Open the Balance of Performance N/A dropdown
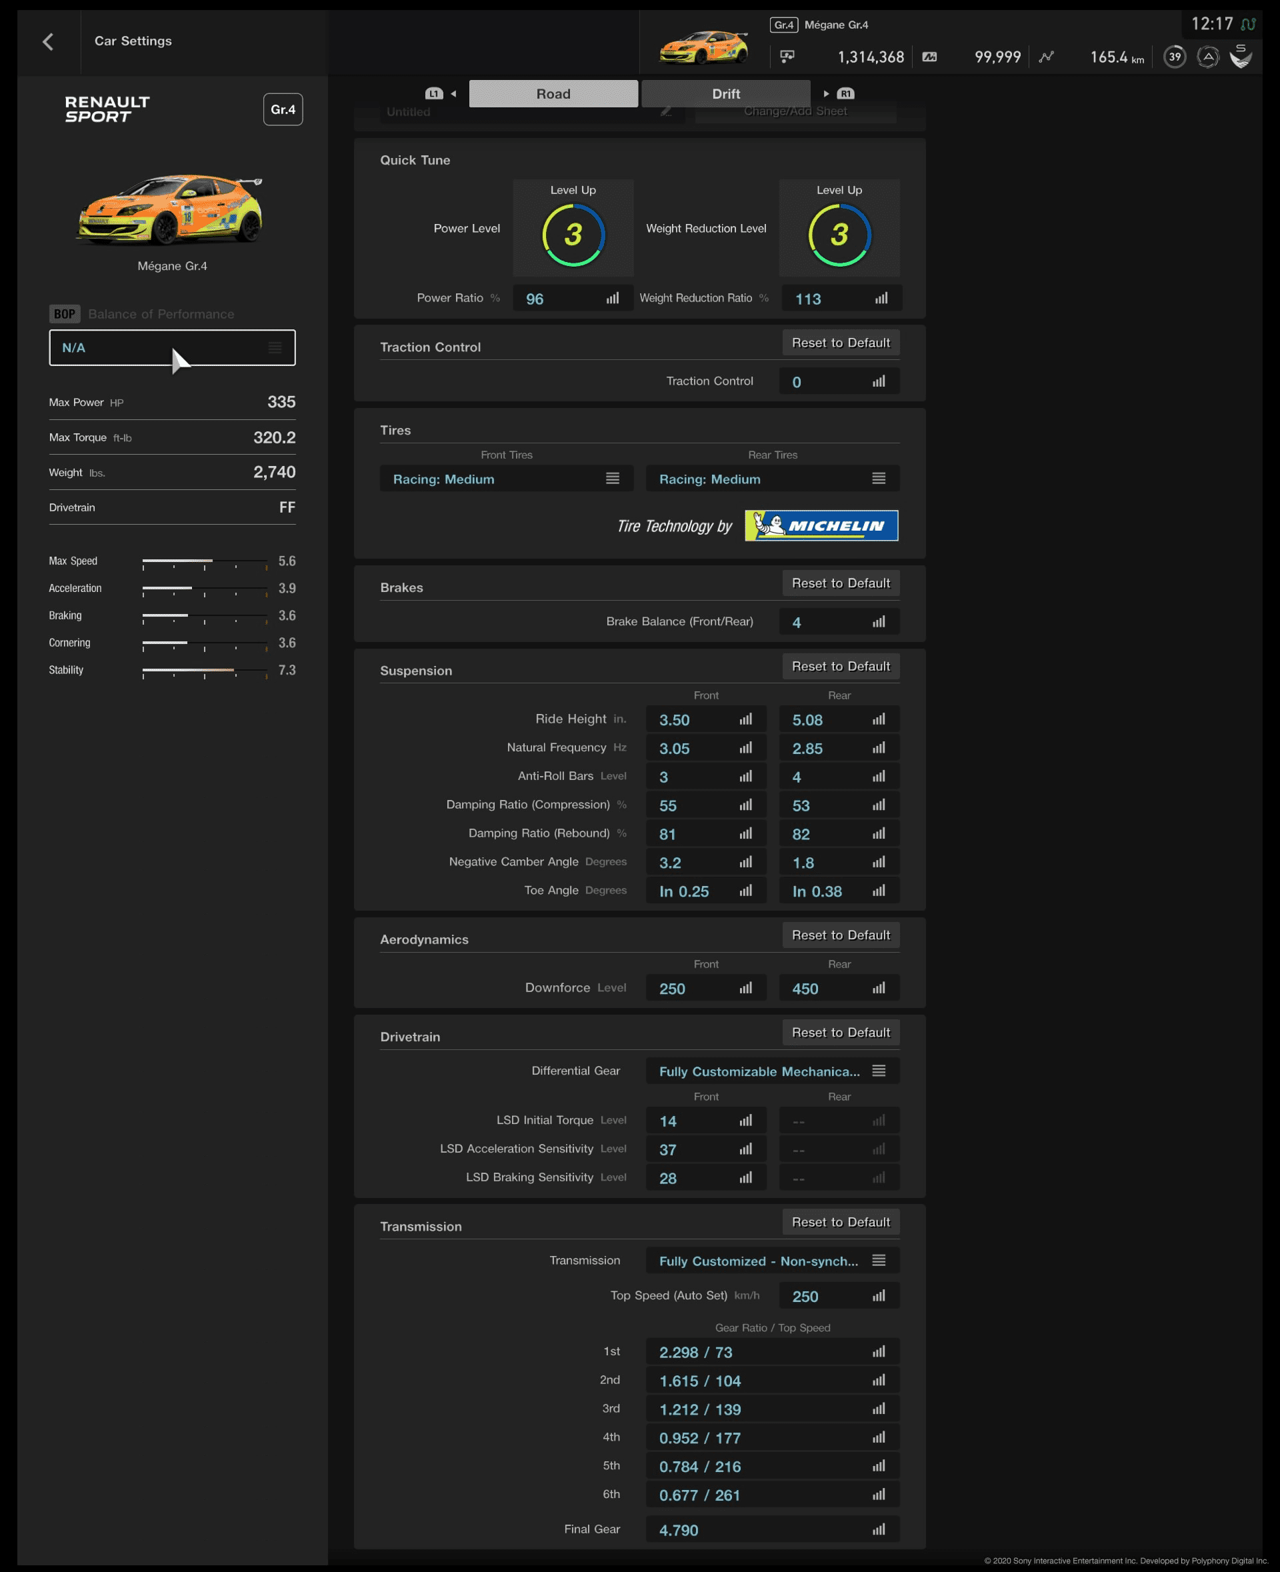Screen dimensions: 1280x1572 coord(172,347)
